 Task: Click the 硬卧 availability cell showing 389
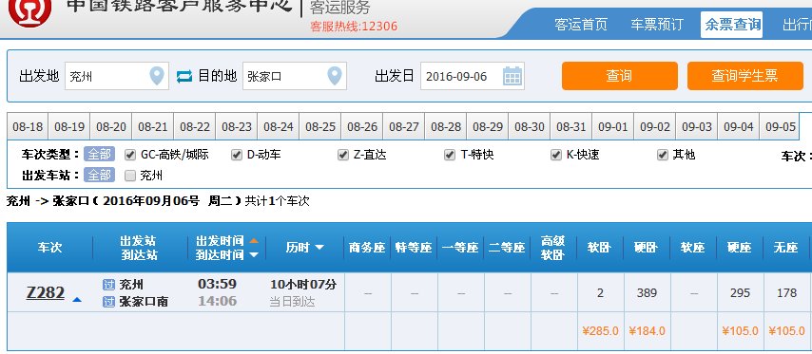[x=647, y=292]
